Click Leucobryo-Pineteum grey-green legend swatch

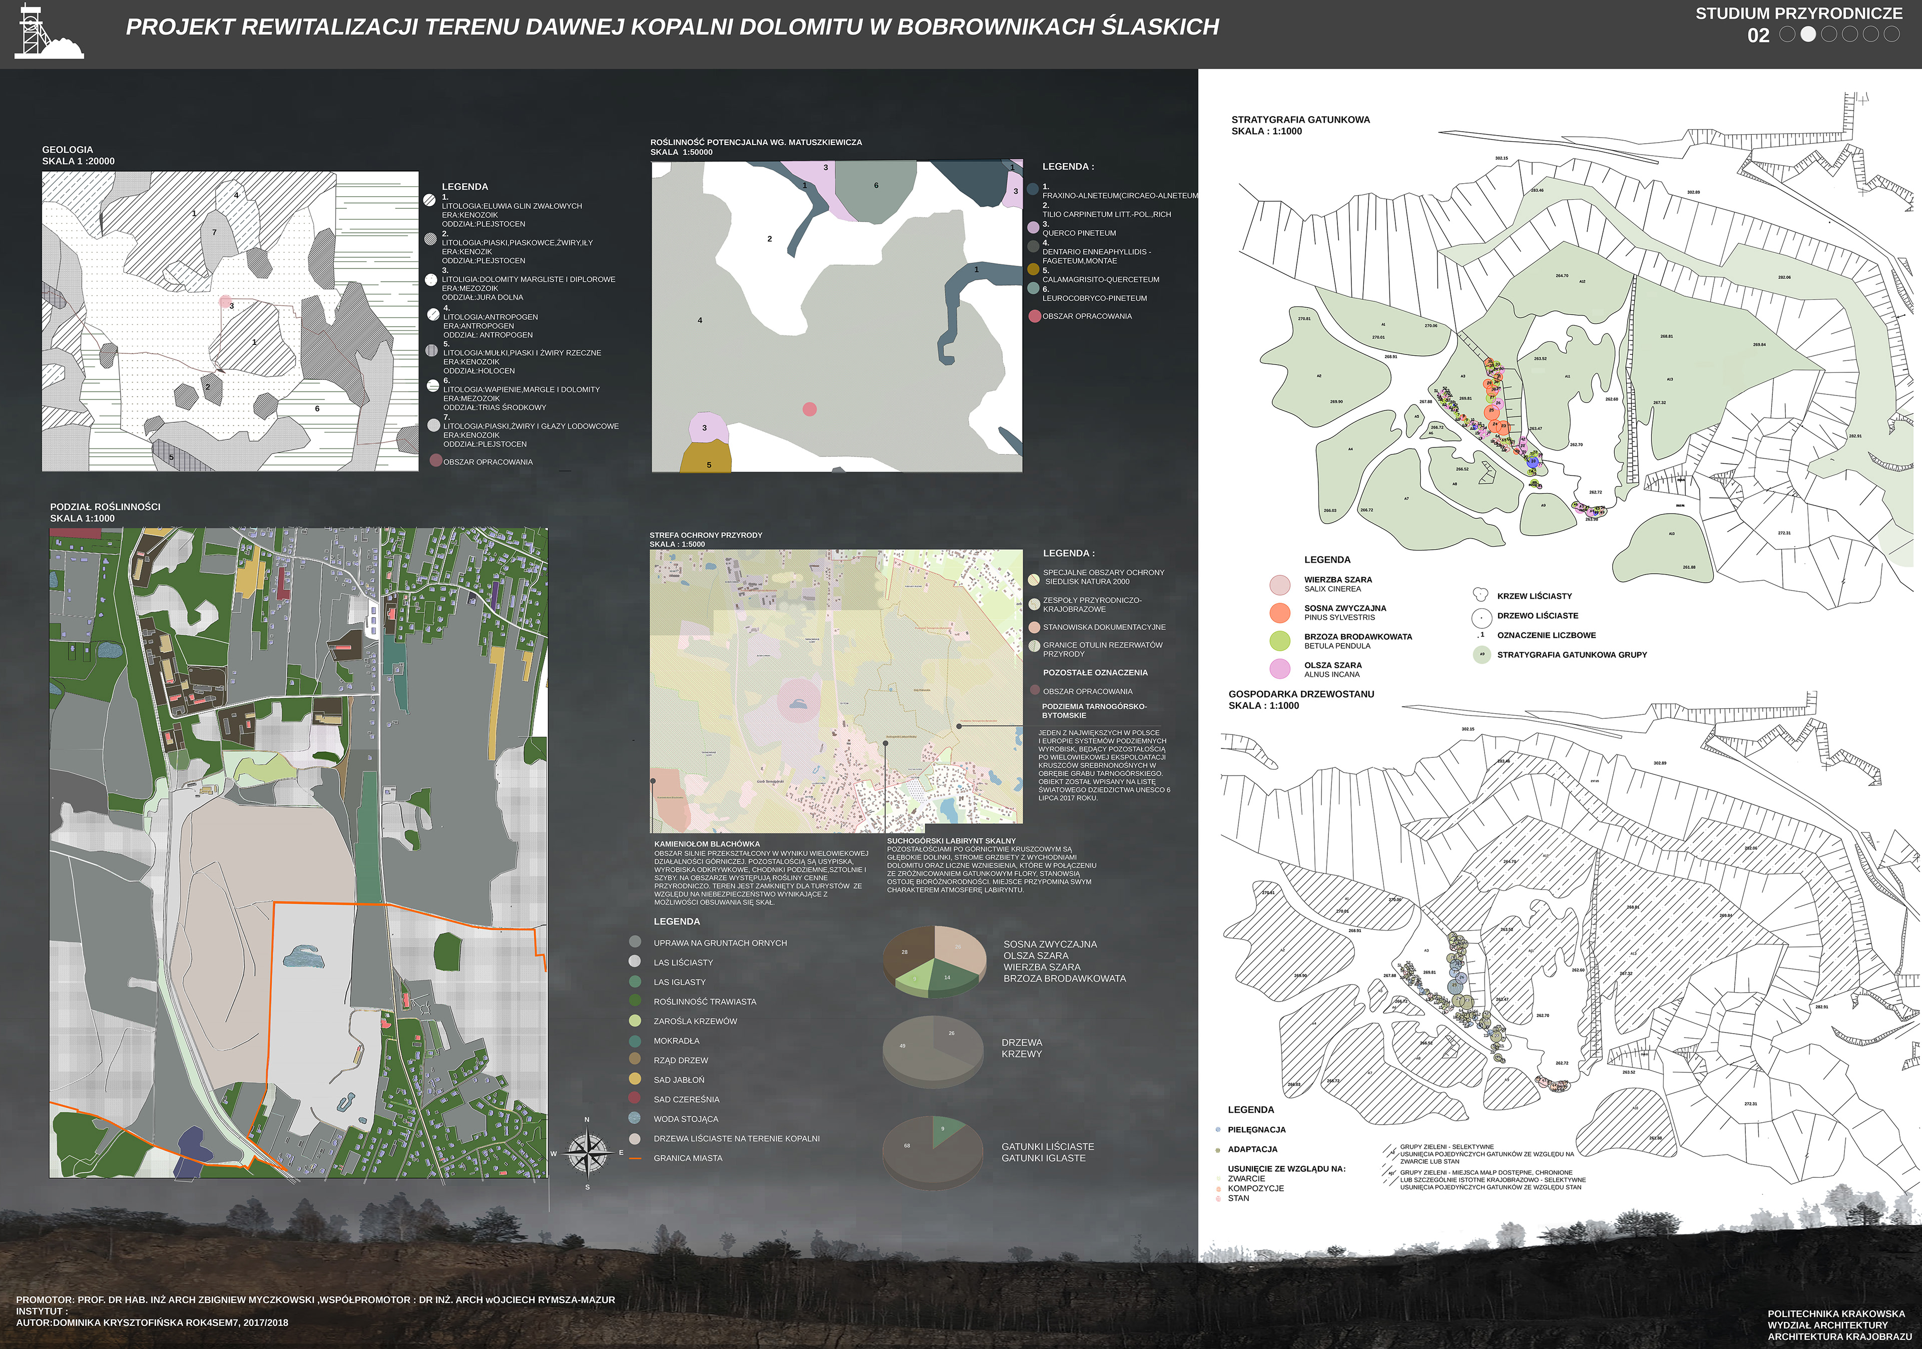tap(1033, 288)
